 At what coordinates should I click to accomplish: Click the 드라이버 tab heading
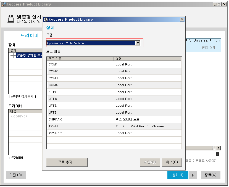click(30, 35)
